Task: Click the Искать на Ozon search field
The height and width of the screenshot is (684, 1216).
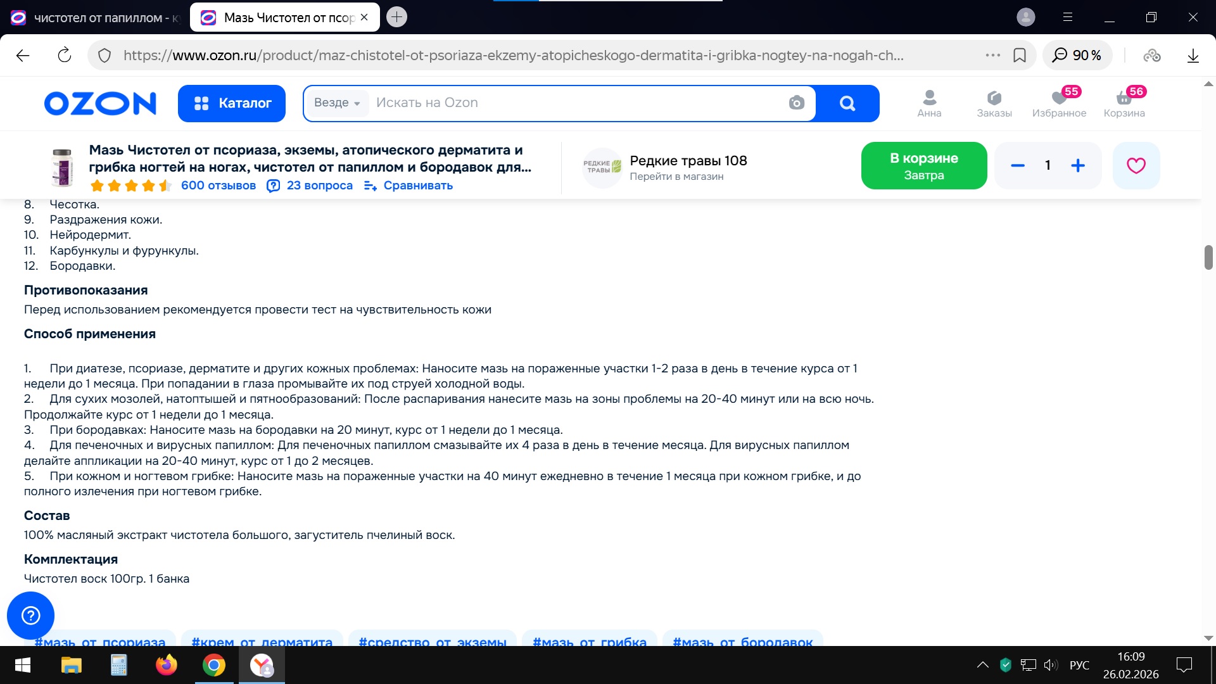Action: click(x=570, y=103)
